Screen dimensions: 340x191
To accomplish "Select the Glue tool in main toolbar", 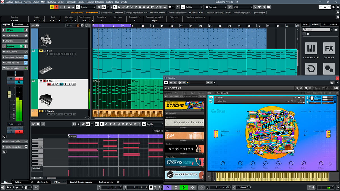I will click(136, 7).
